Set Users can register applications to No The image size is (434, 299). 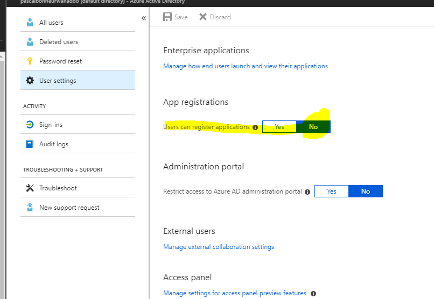tap(313, 127)
